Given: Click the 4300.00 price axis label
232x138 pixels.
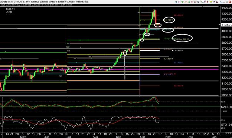Looking at the screenshot, I should tap(227, 14).
